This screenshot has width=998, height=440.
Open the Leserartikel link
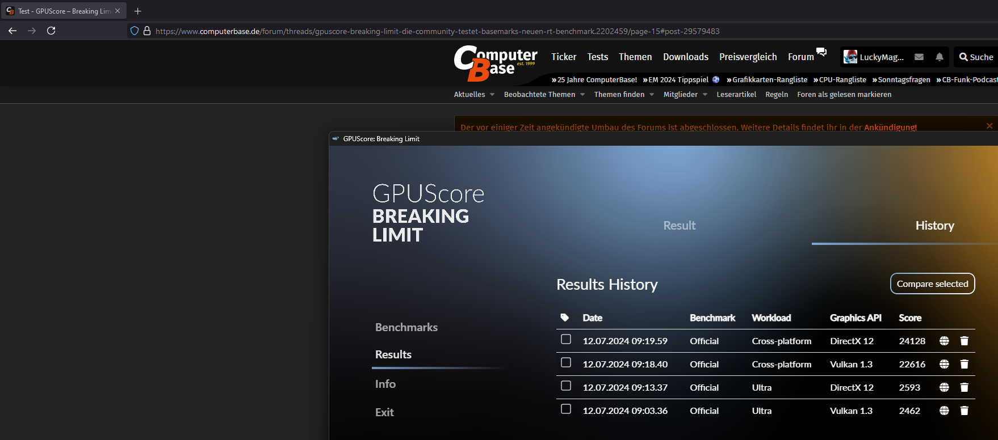click(736, 95)
